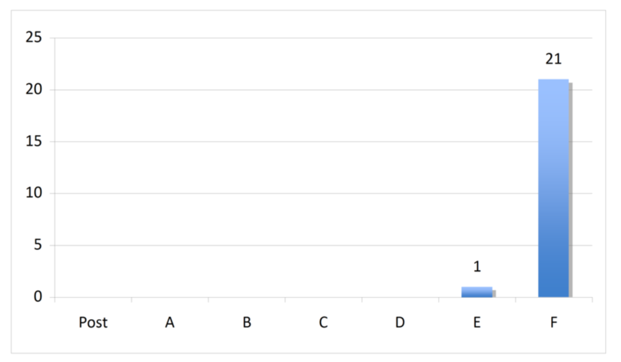The height and width of the screenshot is (362, 621).
Task: Select the value axis label 5
Action: (x=38, y=246)
